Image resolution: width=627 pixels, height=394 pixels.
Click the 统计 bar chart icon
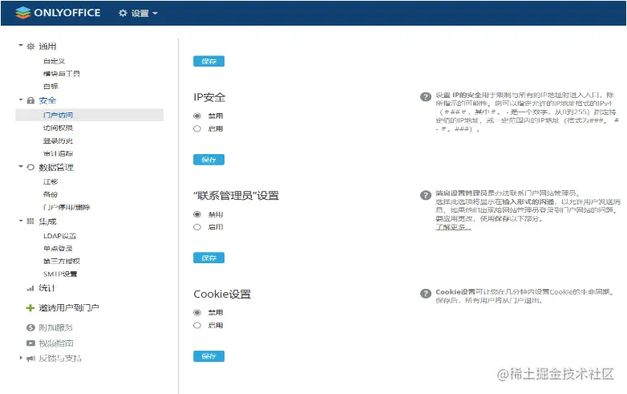tap(30, 288)
